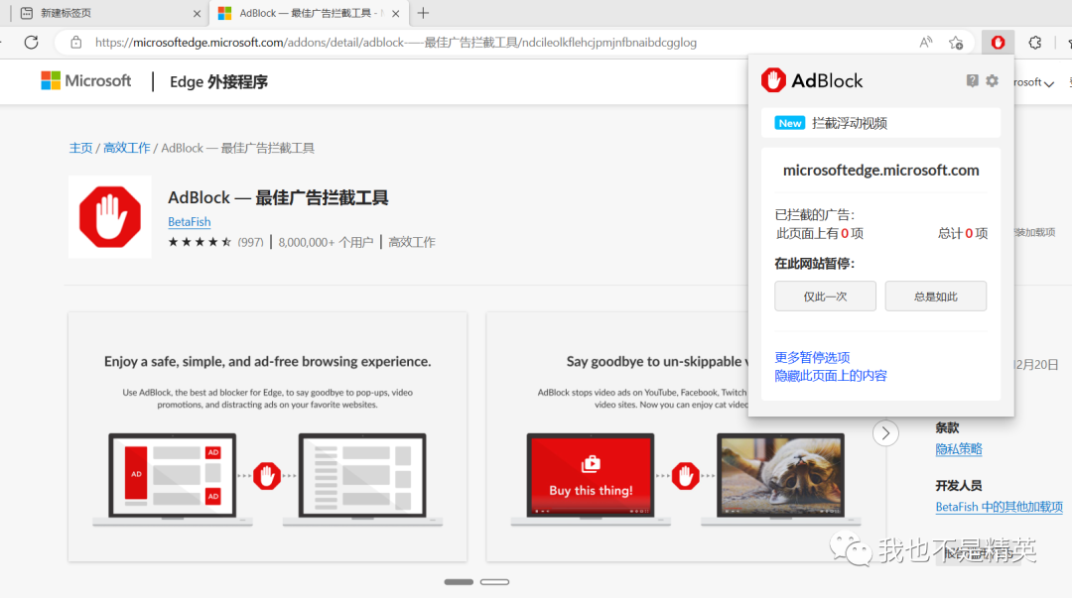Screen dimensions: 1072x598
Task: Select the second carousel page indicator dot
Action: [494, 581]
